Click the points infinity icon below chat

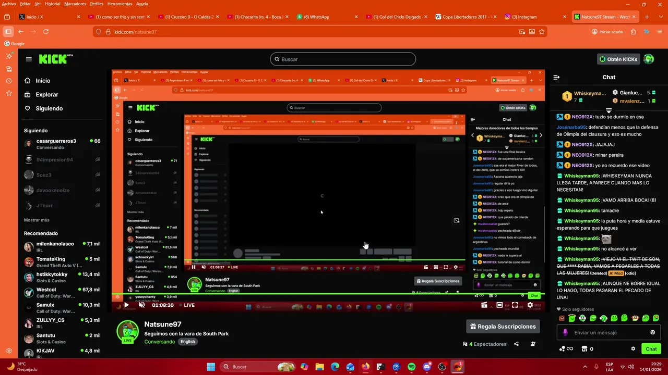tap(566, 349)
